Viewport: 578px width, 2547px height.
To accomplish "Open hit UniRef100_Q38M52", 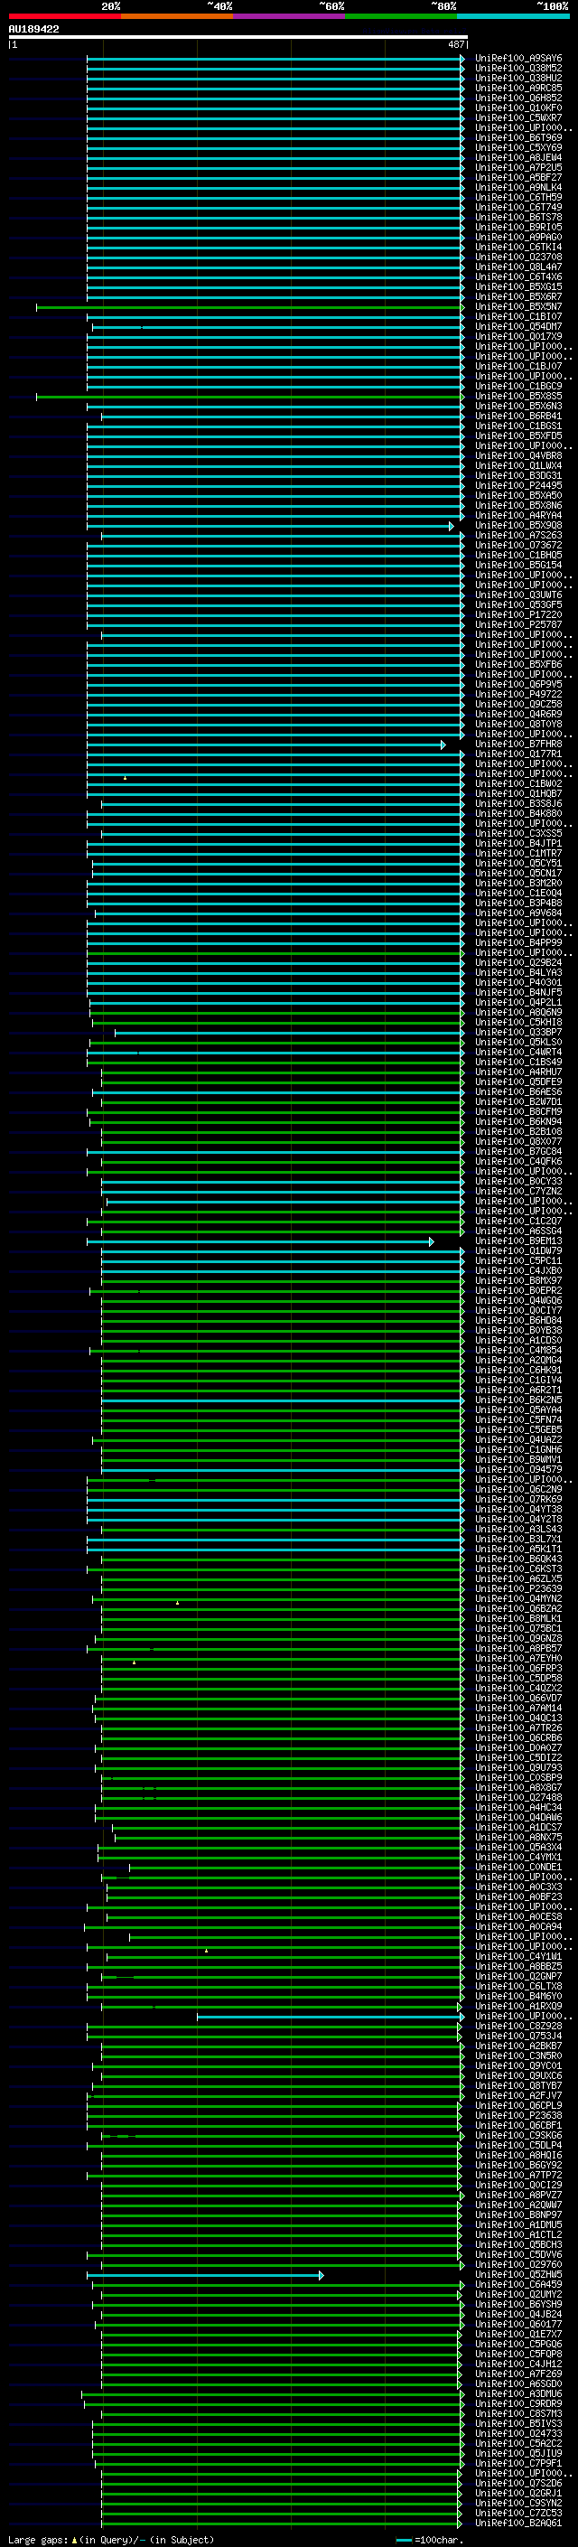I will [517, 69].
